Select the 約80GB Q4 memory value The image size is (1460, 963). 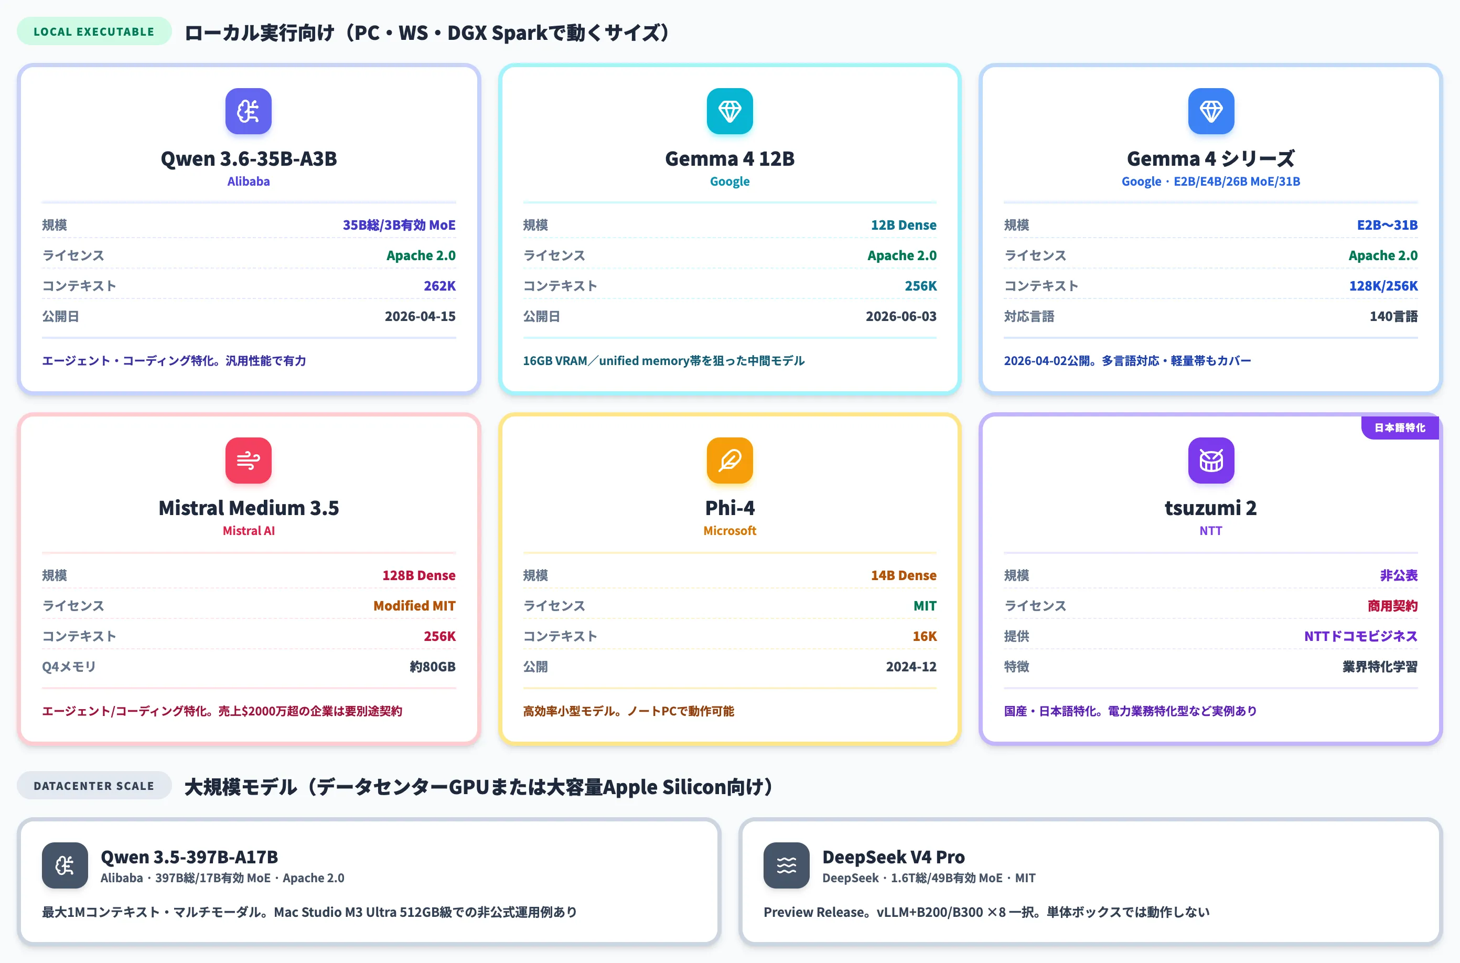[433, 666]
